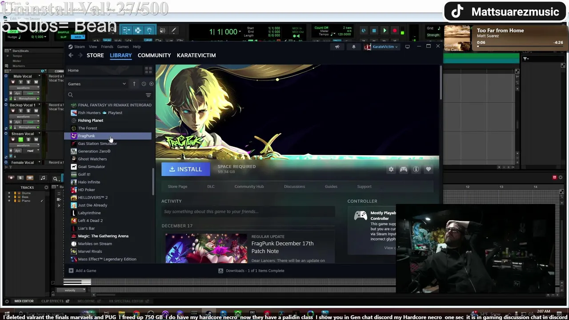Viewport: 569px width, 320px height.
Task: Open FragPunk controller layout icon
Action: pos(404,169)
